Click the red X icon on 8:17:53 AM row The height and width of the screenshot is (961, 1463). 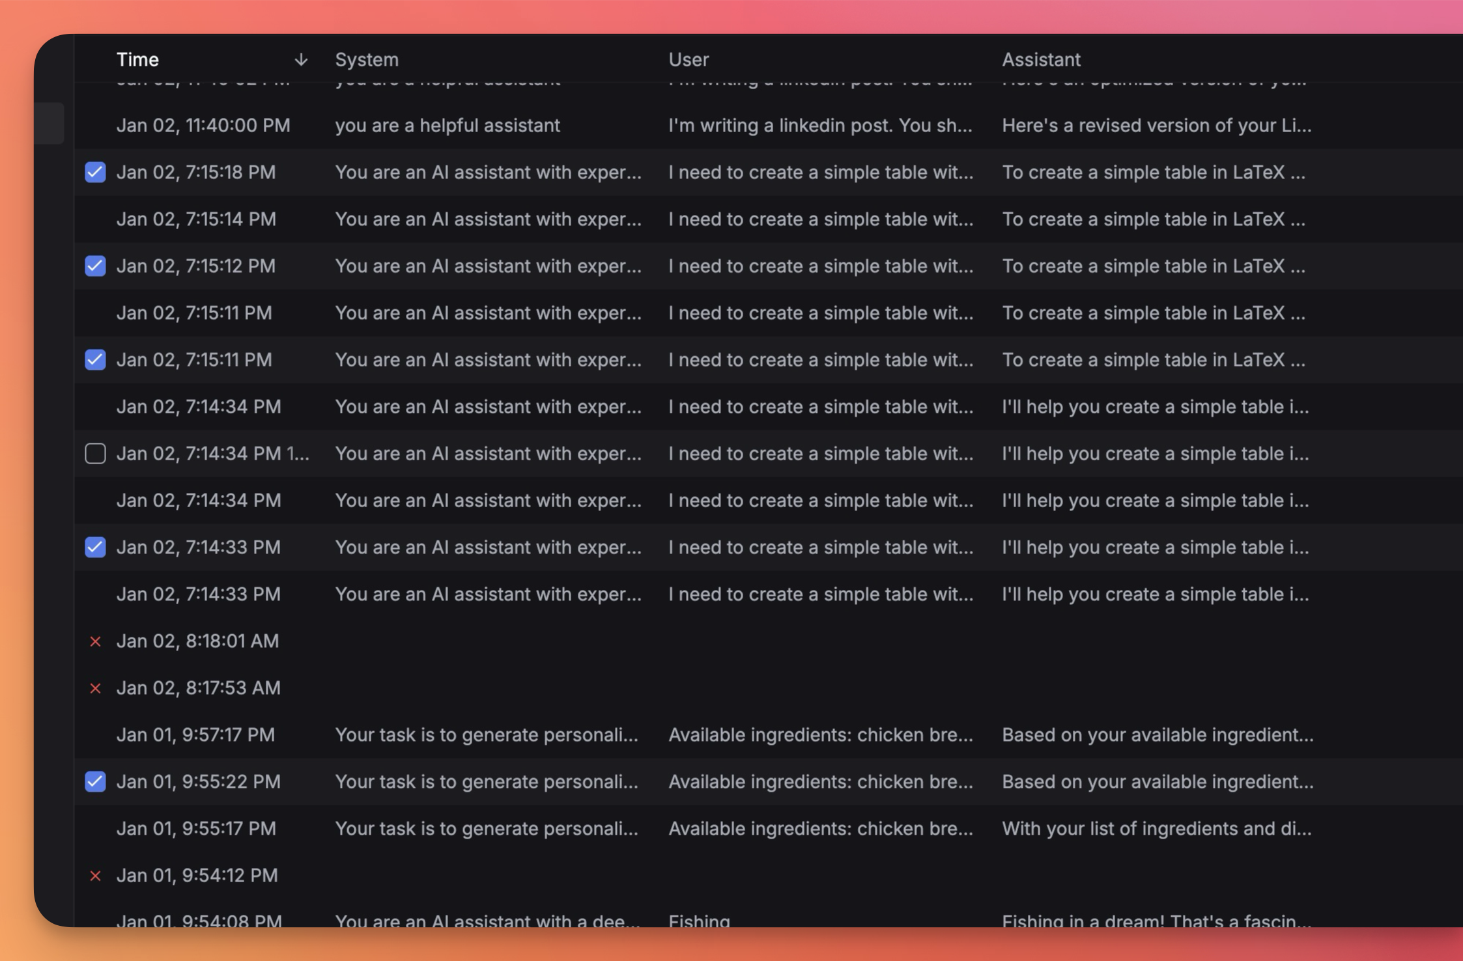[95, 688]
